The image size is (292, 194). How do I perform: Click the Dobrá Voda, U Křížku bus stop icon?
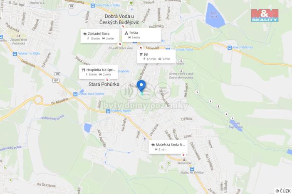click(93, 6)
